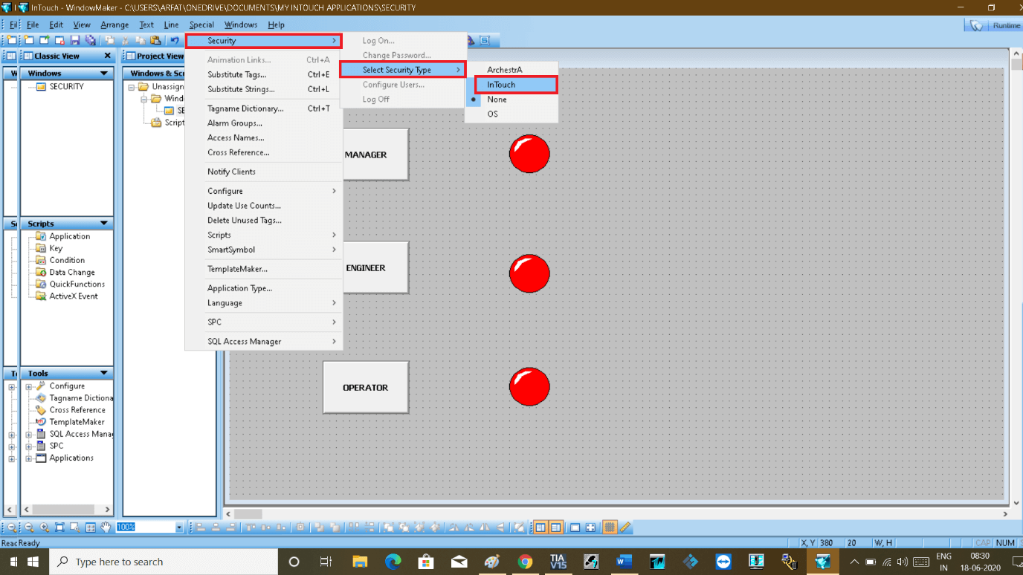Open the Security submenu item

coord(263,41)
